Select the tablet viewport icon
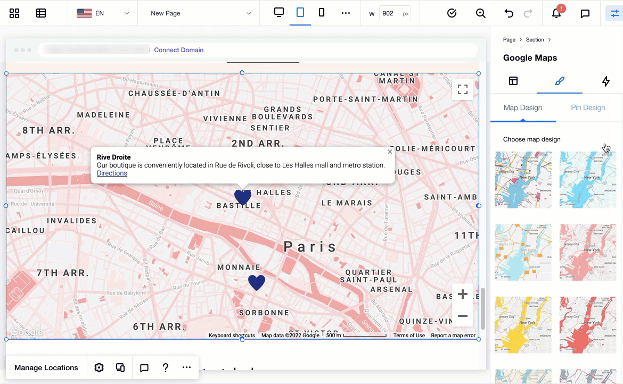Screen dimensions: 623x384 300,12
